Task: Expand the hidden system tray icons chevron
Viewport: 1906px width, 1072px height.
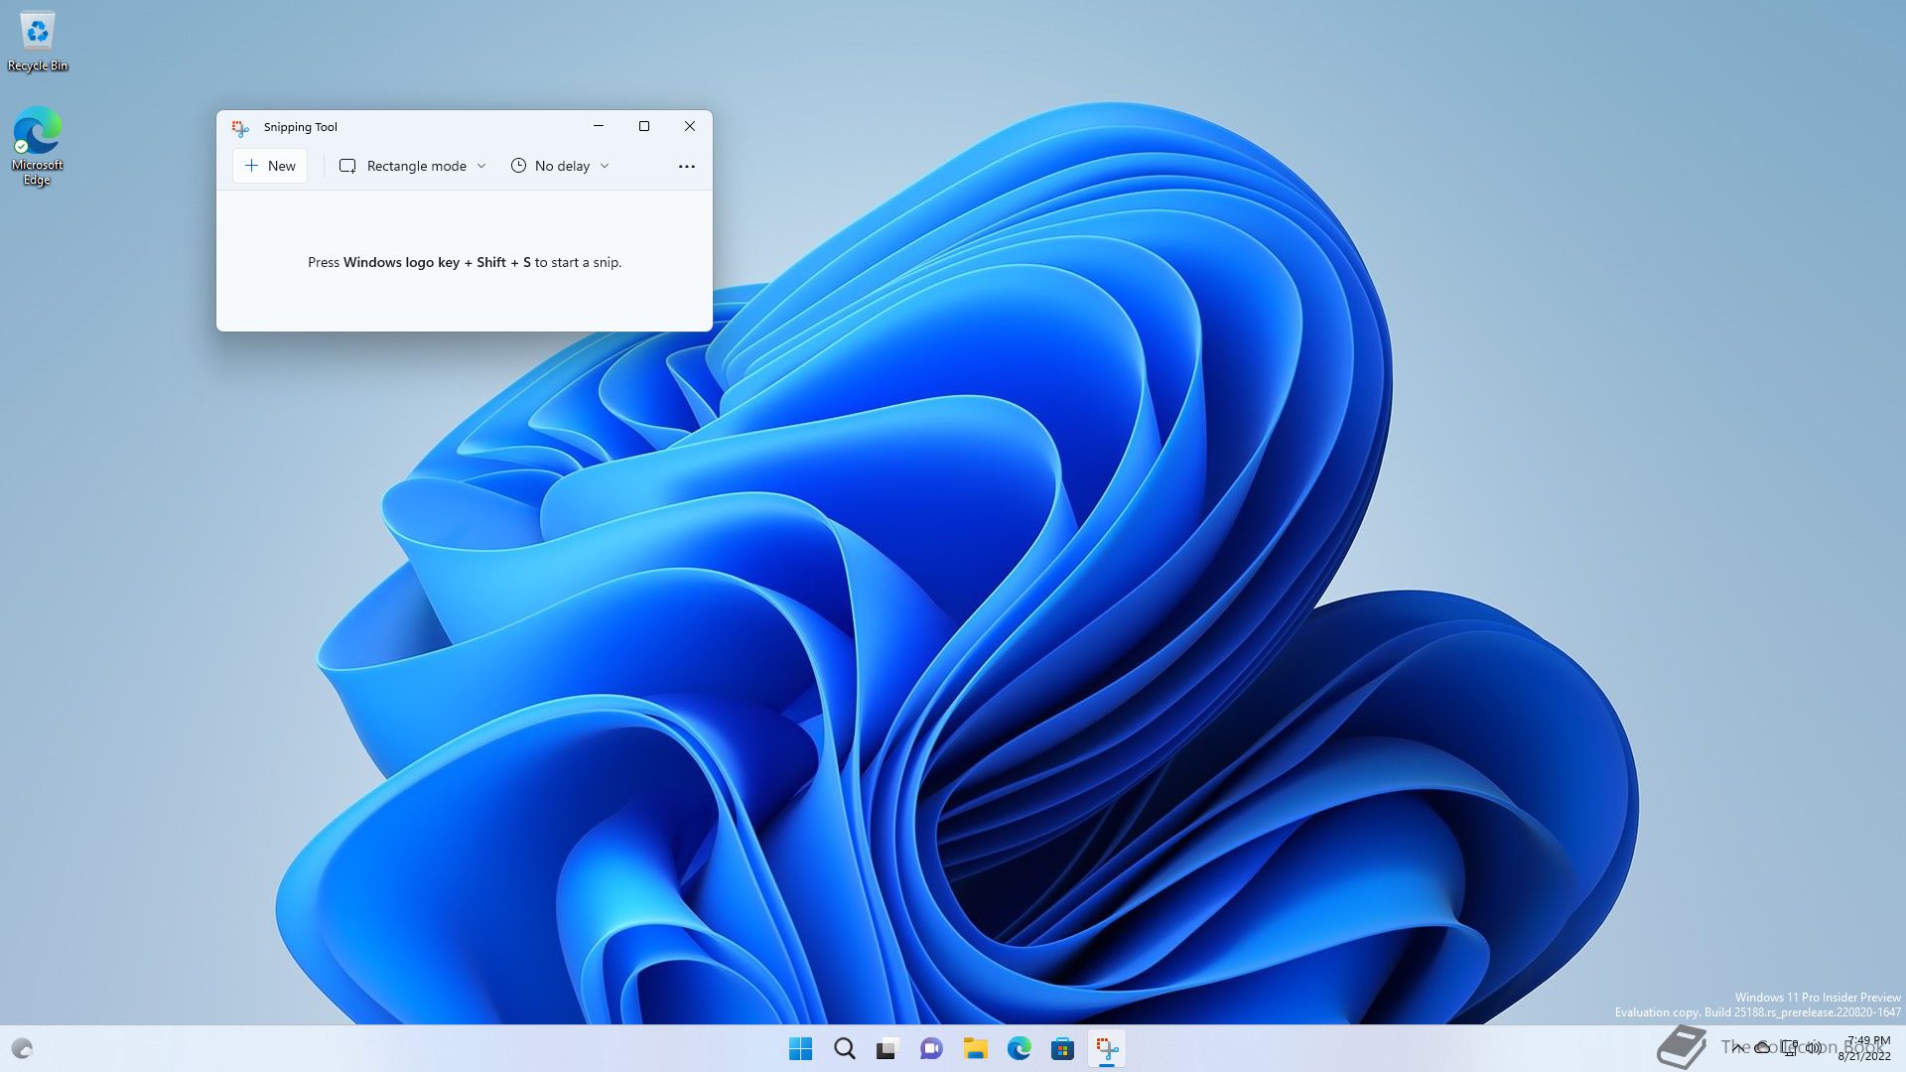Action: 1738,1048
